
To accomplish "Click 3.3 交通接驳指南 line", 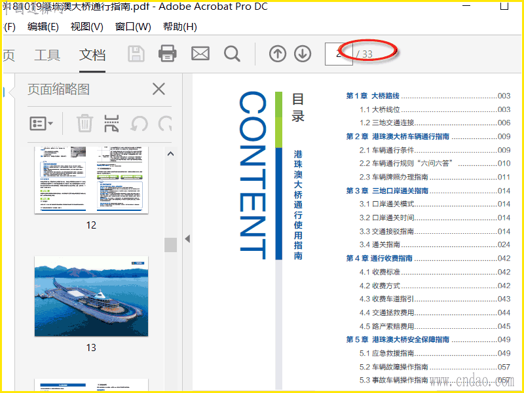I will [435, 231].
